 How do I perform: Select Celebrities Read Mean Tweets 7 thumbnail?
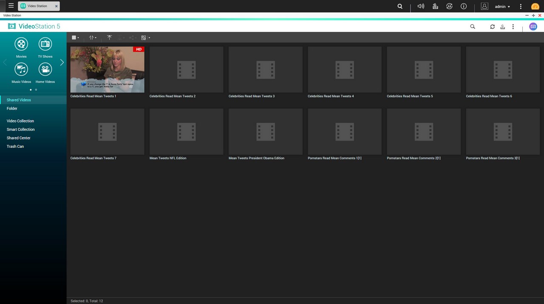click(x=107, y=132)
